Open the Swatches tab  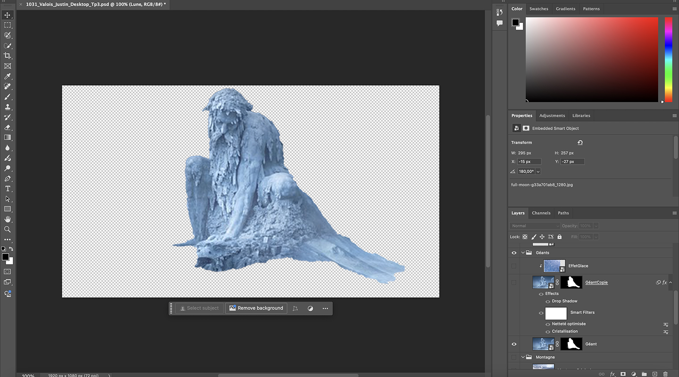[538, 8]
